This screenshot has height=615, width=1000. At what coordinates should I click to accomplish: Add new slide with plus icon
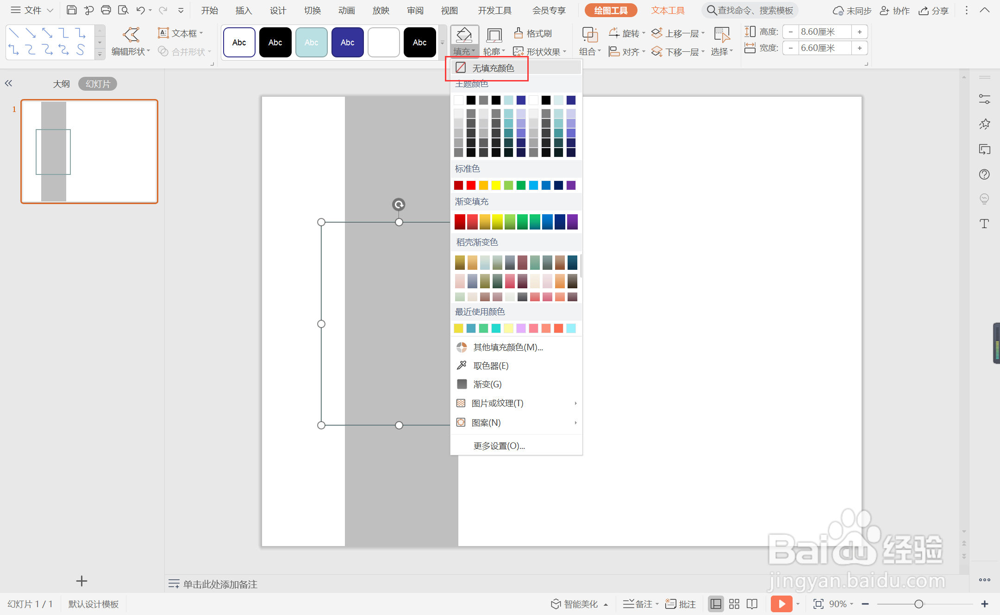click(81, 581)
